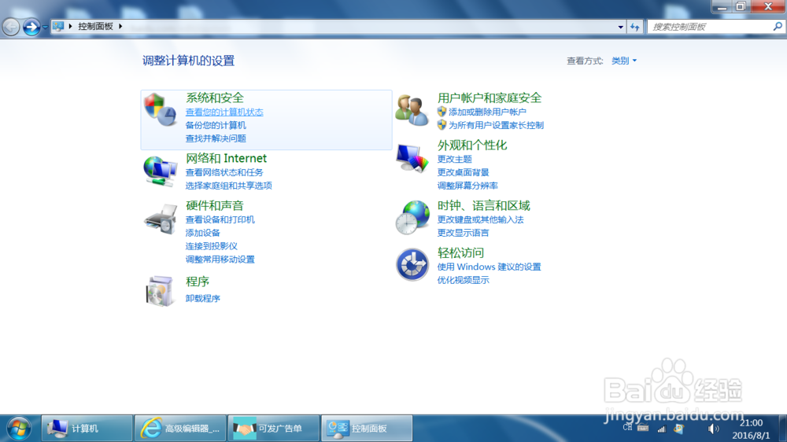Expand the arrow before 控制面板 breadcrumb
Viewport: 787px width, 442px height.
point(70,26)
